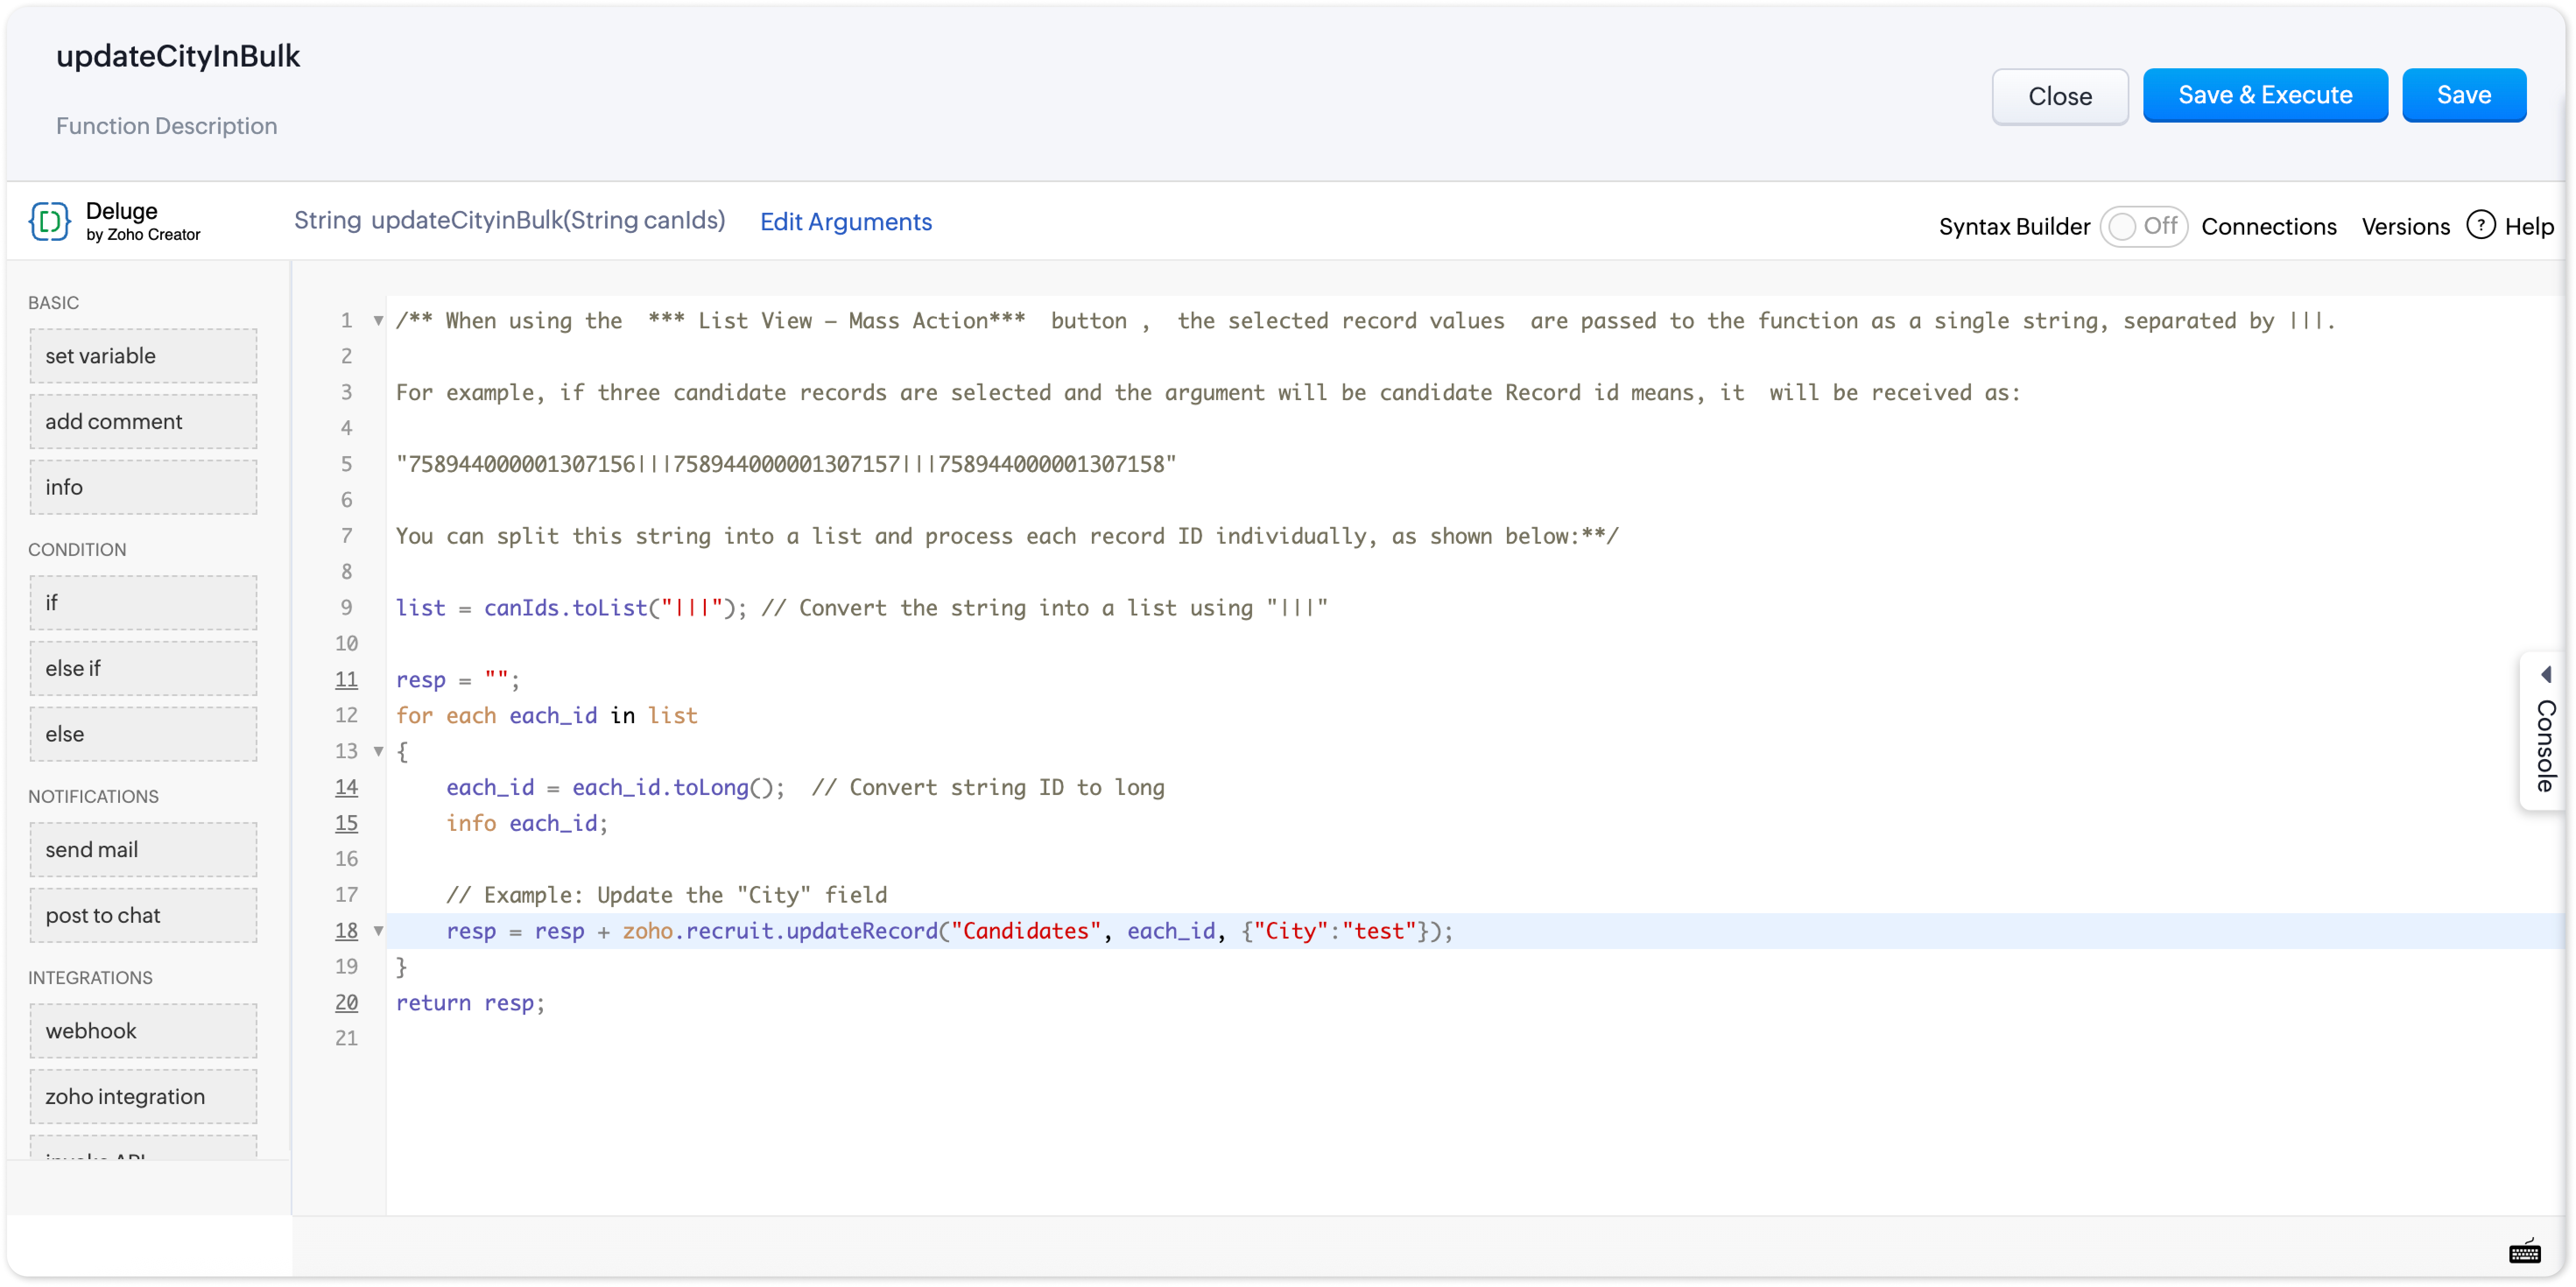Click the Save button
This screenshot has width=2576, height=1287.
pos(2463,95)
